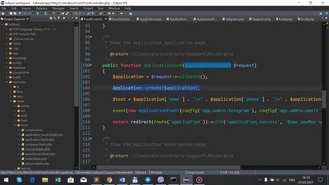The width and height of the screenshot is (329, 185).
Task: Click line number 108 in the gutter
Action: pyautogui.click(x=86, y=110)
